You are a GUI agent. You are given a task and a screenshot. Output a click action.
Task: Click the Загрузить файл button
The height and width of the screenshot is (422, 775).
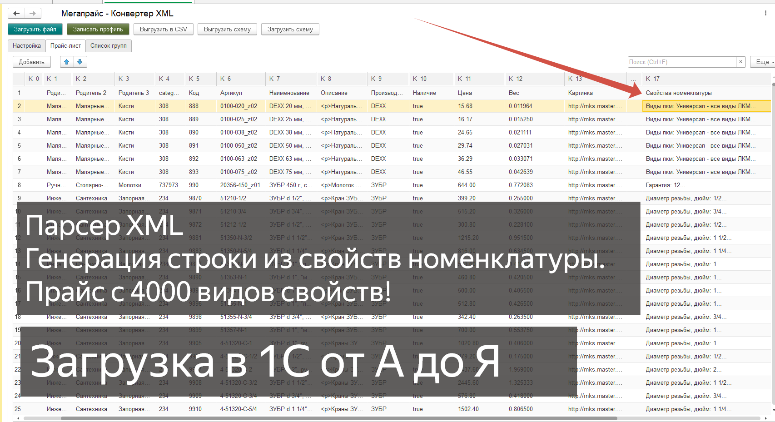35,29
